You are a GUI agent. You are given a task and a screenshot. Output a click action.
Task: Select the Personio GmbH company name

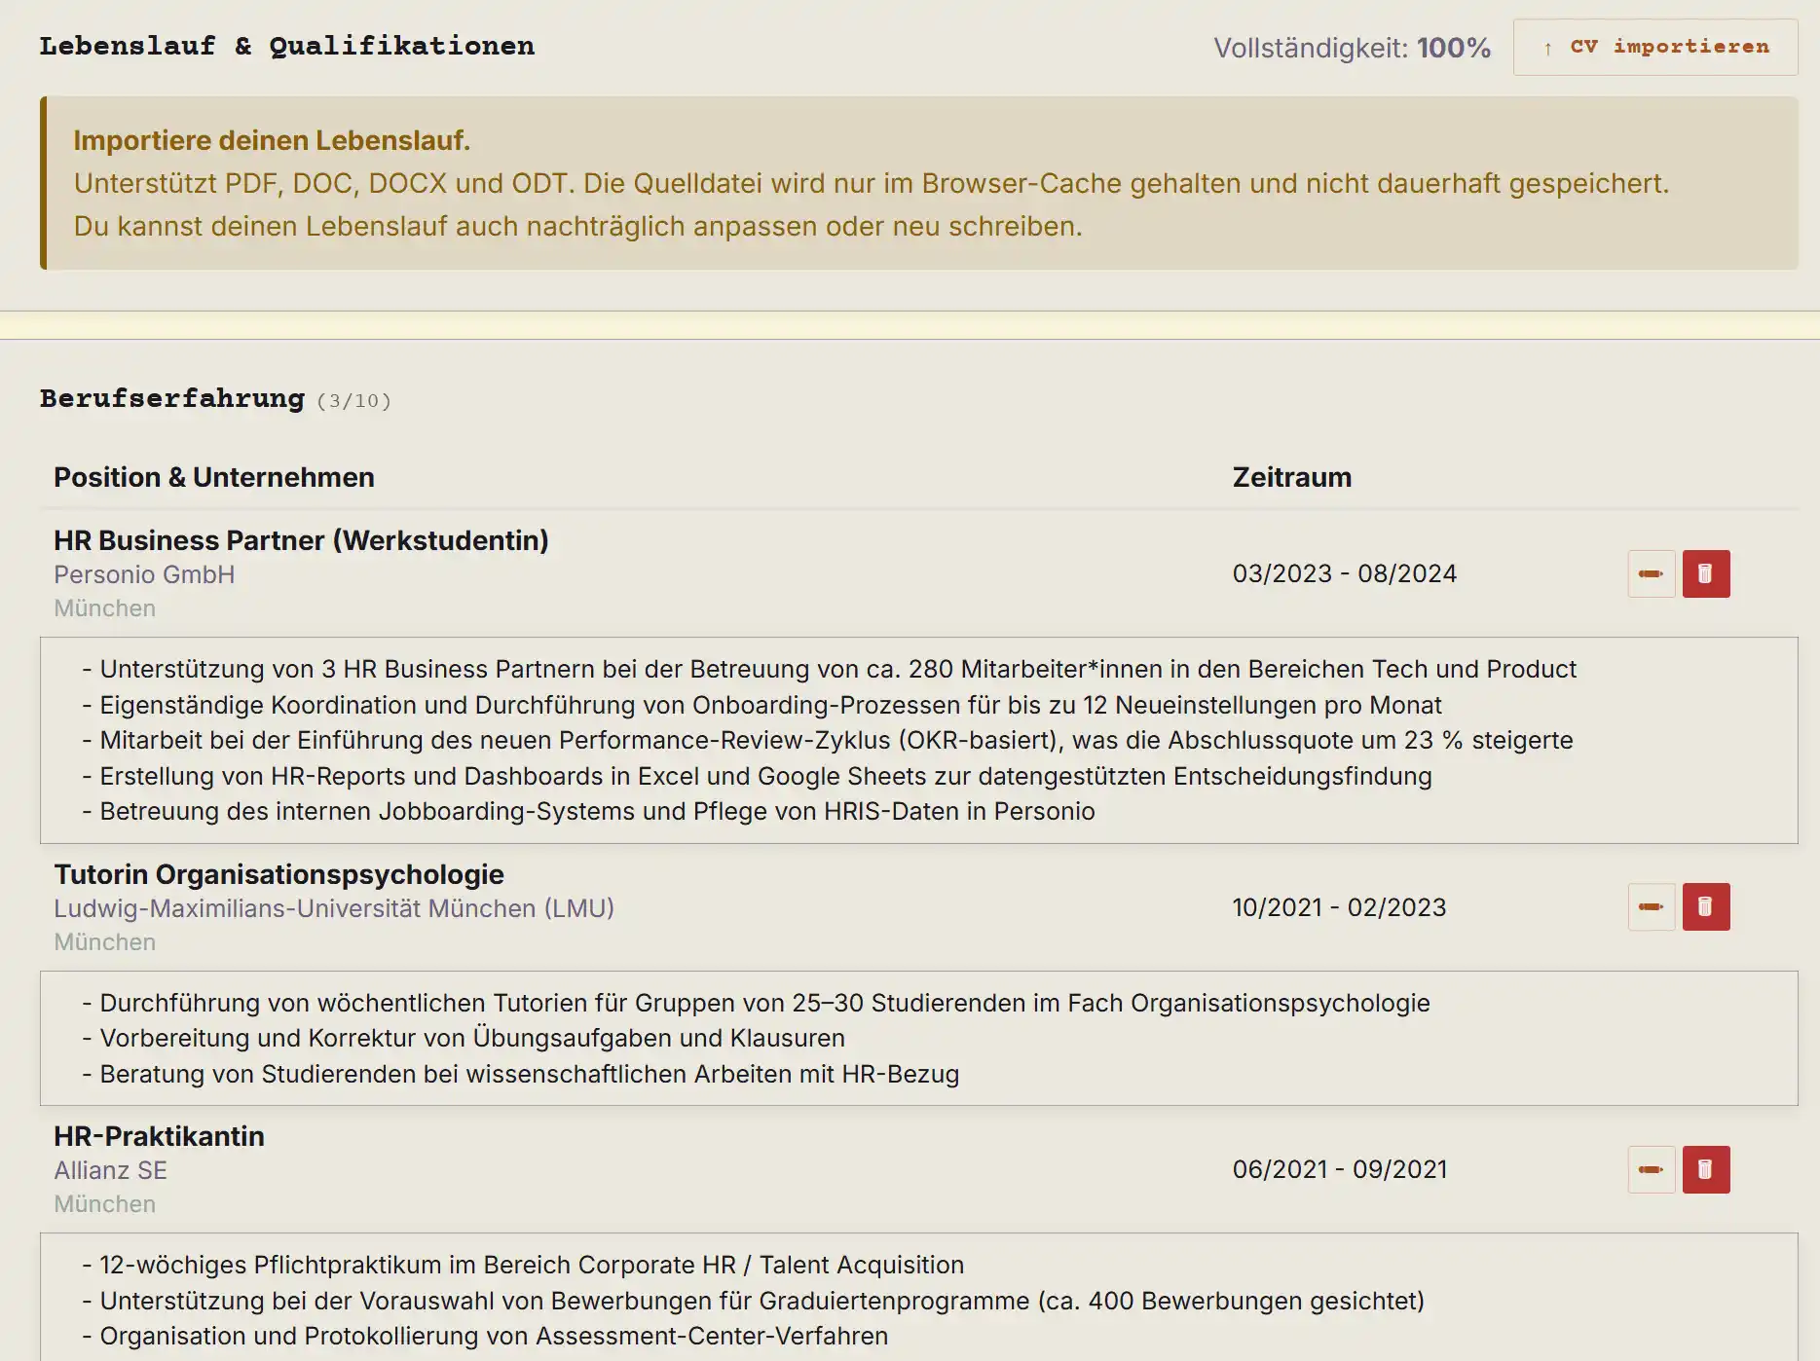click(x=144, y=574)
